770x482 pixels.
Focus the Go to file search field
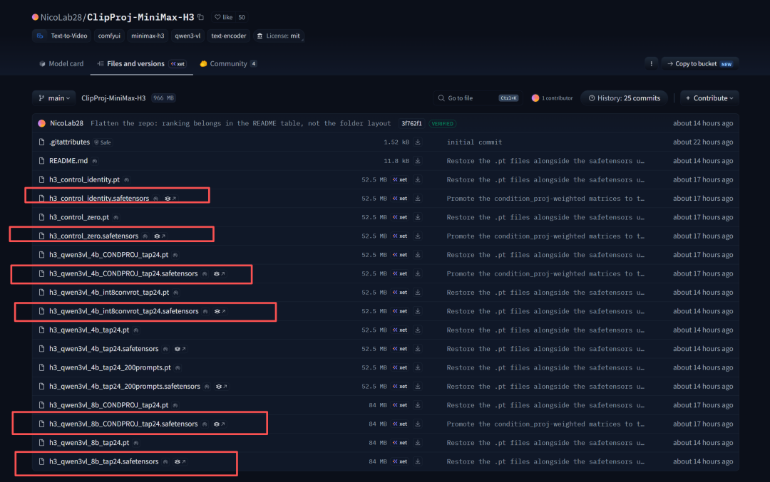pyautogui.click(x=477, y=98)
